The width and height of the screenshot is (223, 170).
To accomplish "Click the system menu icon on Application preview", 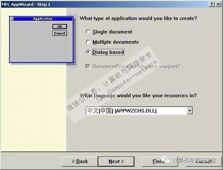I will tap(12, 19).
